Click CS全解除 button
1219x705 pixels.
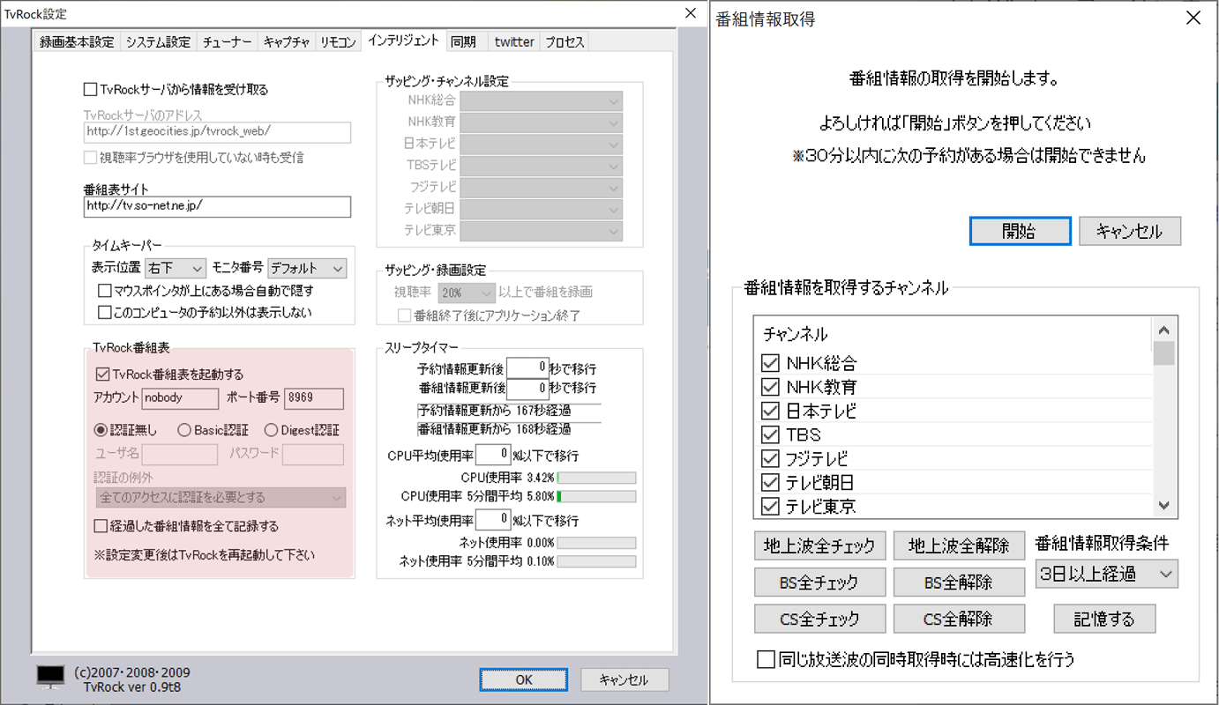pos(960,618)
